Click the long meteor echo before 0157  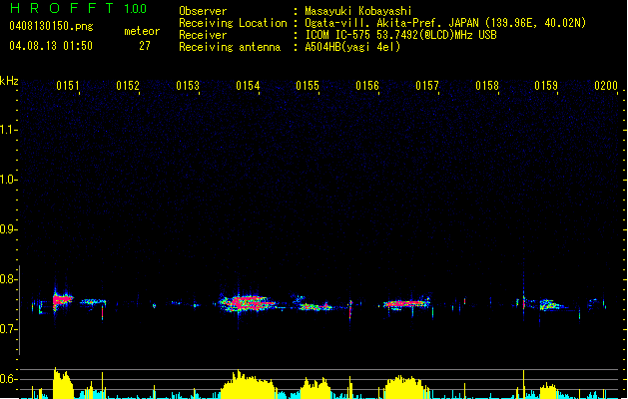[405, 304]
